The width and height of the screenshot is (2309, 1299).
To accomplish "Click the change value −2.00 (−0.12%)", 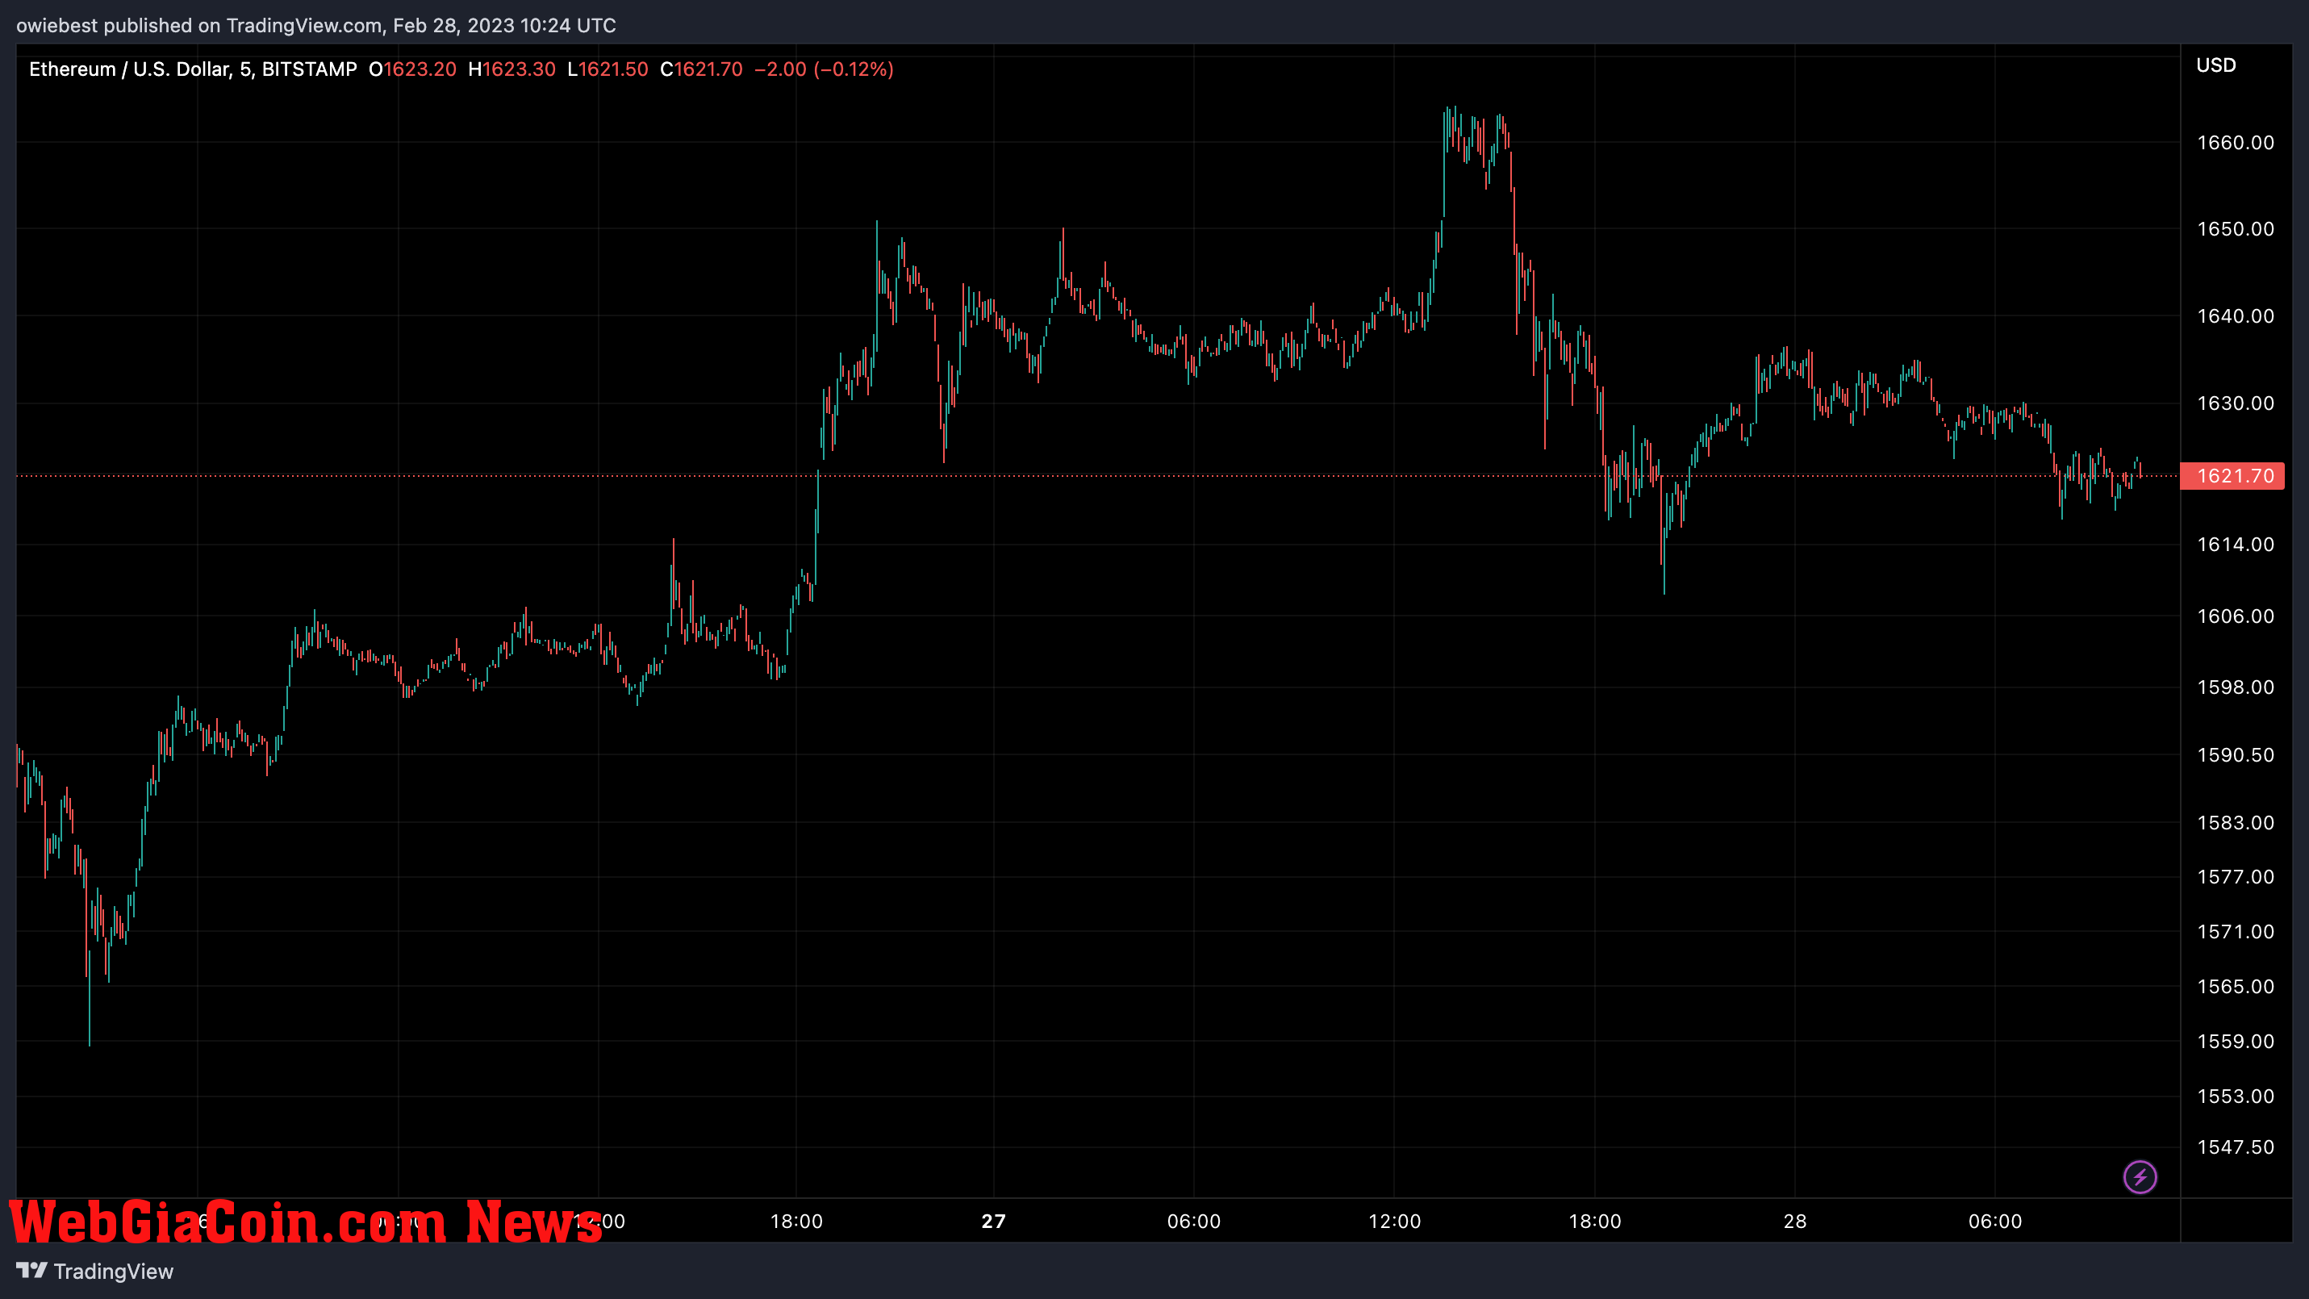I will click(x=824, y=69).
